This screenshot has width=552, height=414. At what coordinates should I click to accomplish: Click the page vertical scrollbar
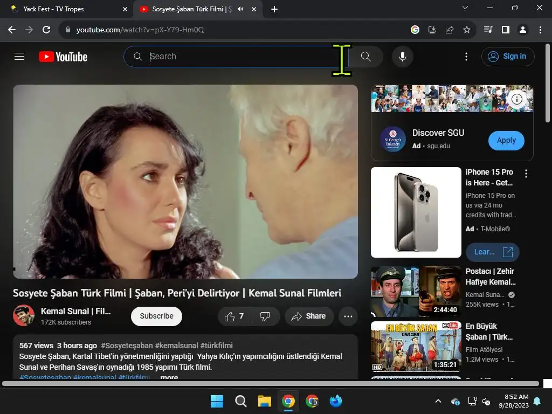click(548, 83)
